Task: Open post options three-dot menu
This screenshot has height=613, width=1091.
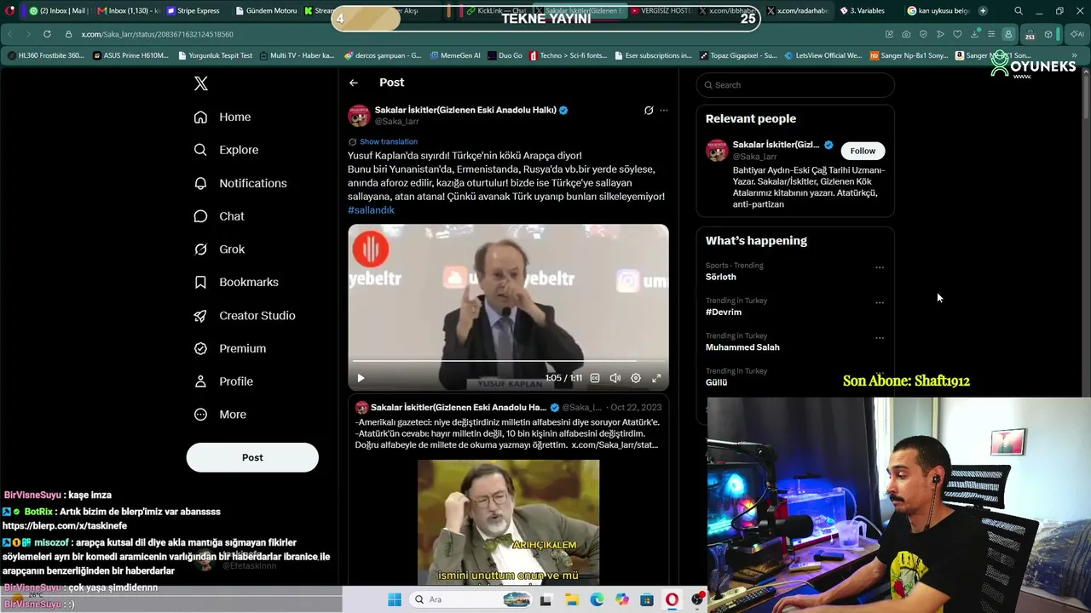Action: [x=664, y=111]
